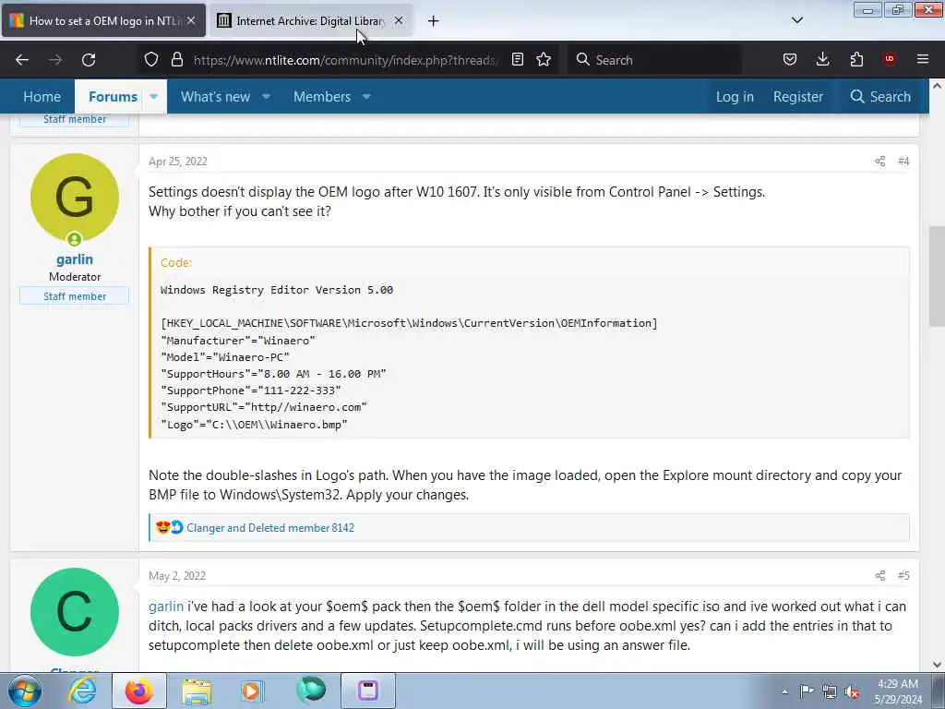Screen dimensions: 945x709
Task: Share post #4 via share icon
Action: 879,161
